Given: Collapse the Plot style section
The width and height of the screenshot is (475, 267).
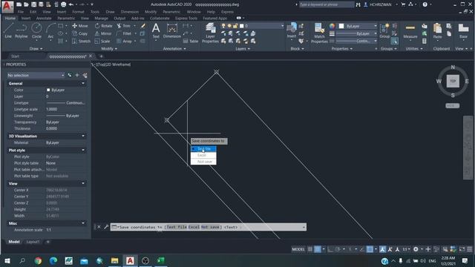Looking at the screenshot, I should point(83,150).
